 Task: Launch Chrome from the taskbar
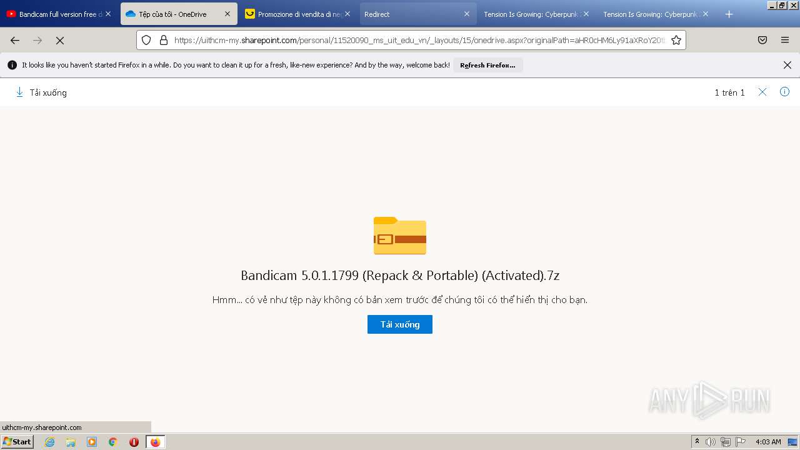[x=113, y=442]
